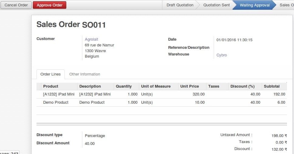Click the Cancel Order button
Screen dimensions: 294x154
tap(16, 5)
